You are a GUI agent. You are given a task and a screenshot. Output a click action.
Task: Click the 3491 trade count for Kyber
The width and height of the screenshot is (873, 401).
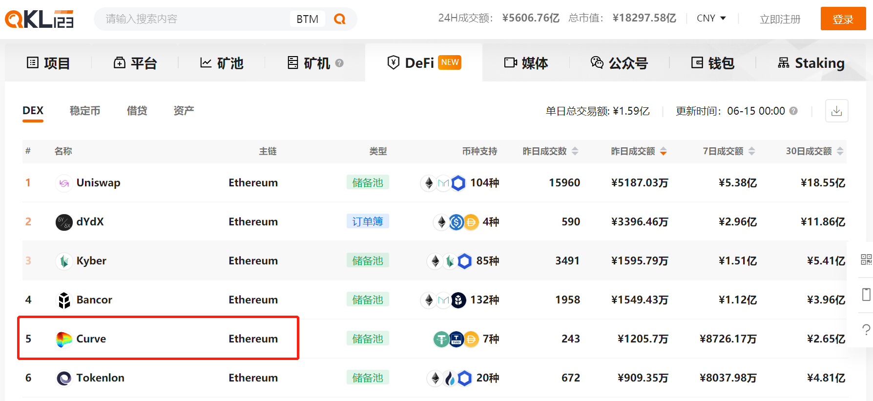tap(567, 261)
